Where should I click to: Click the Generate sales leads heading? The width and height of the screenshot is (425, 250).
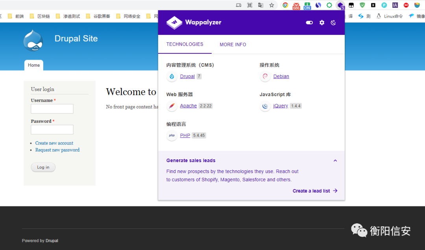pos(191,161)
